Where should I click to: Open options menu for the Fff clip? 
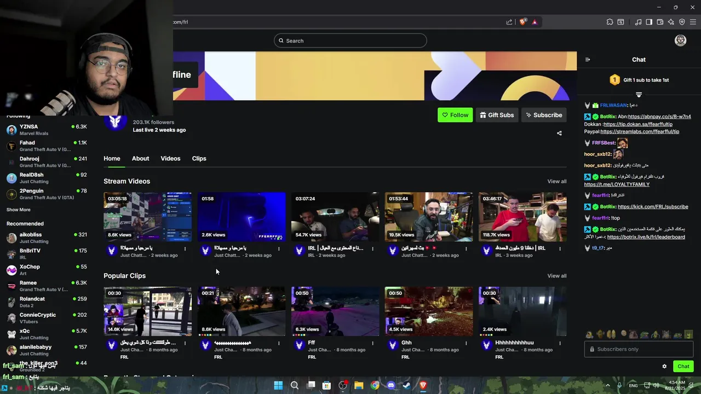click(x=372, y=344)
